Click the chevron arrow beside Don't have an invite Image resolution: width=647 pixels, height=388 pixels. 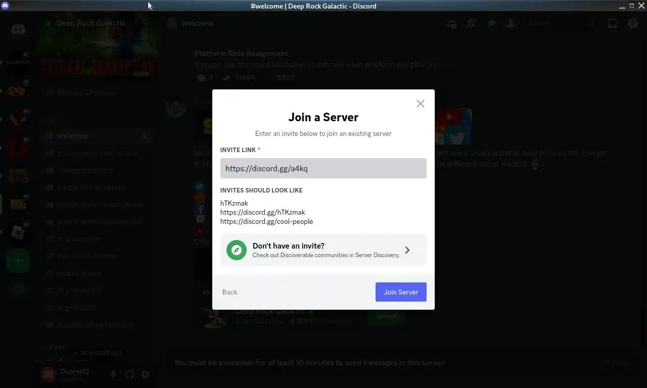[x=407, y=250]
